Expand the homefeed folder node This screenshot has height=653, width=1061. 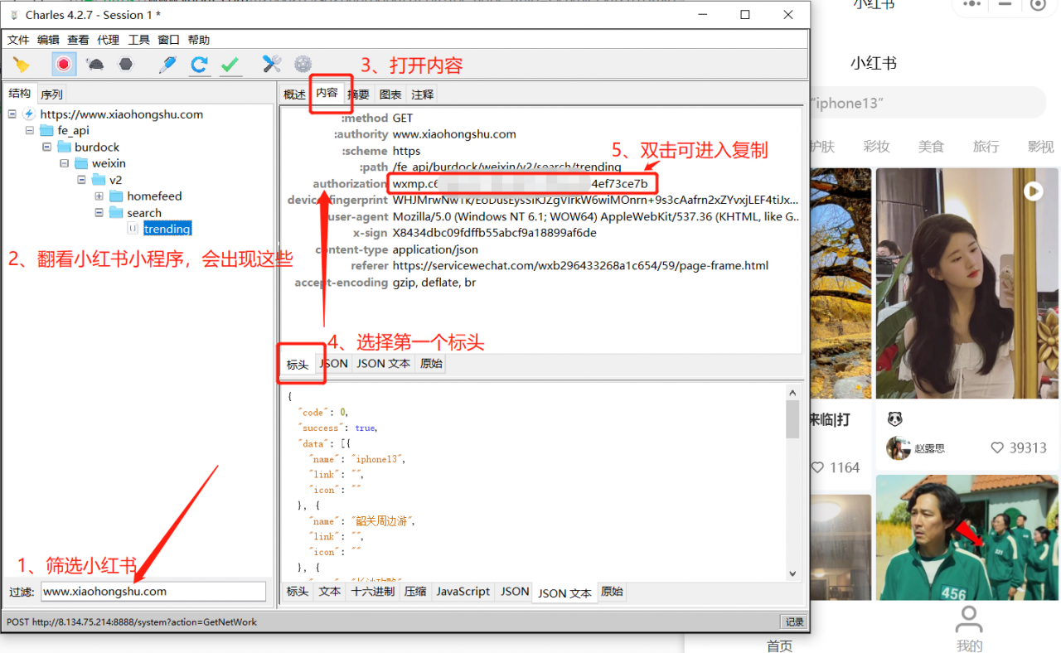coord(99,196)
